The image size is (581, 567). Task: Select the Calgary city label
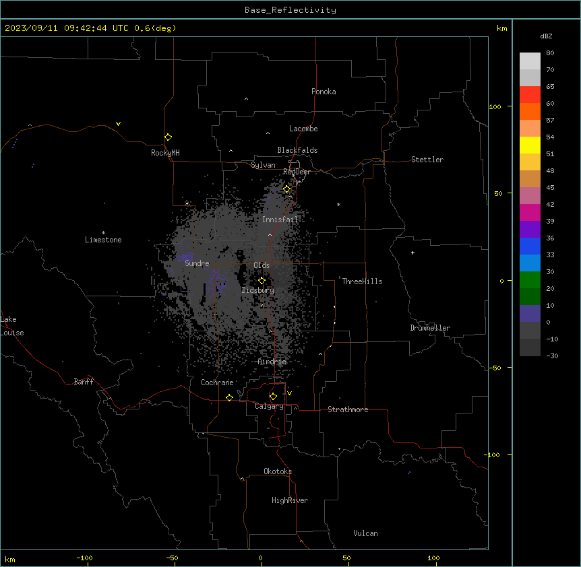(270, 406)
